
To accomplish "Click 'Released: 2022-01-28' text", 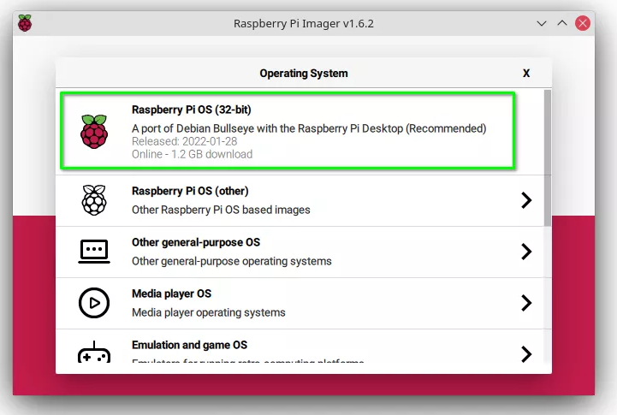I will point(185,141).
